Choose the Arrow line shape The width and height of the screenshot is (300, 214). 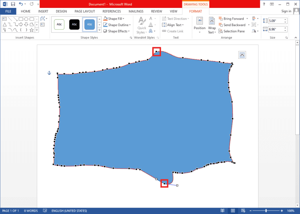pyautogui.click(x=16, y=19)
